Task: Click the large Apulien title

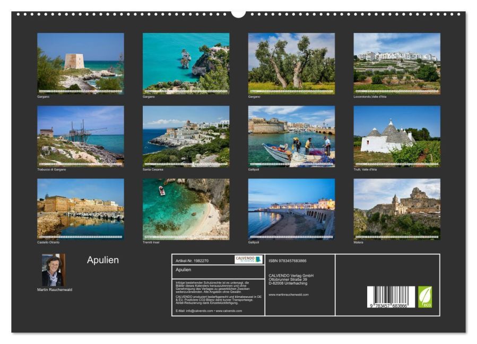Action: point(103,260)
